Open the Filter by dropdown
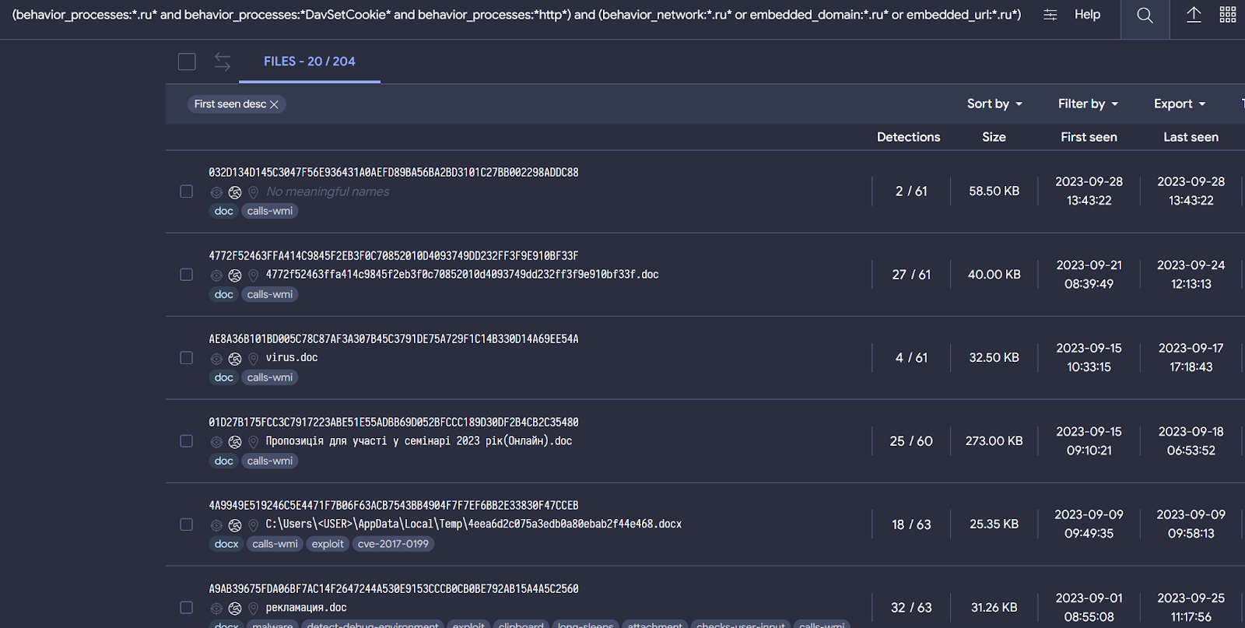 1087,103
